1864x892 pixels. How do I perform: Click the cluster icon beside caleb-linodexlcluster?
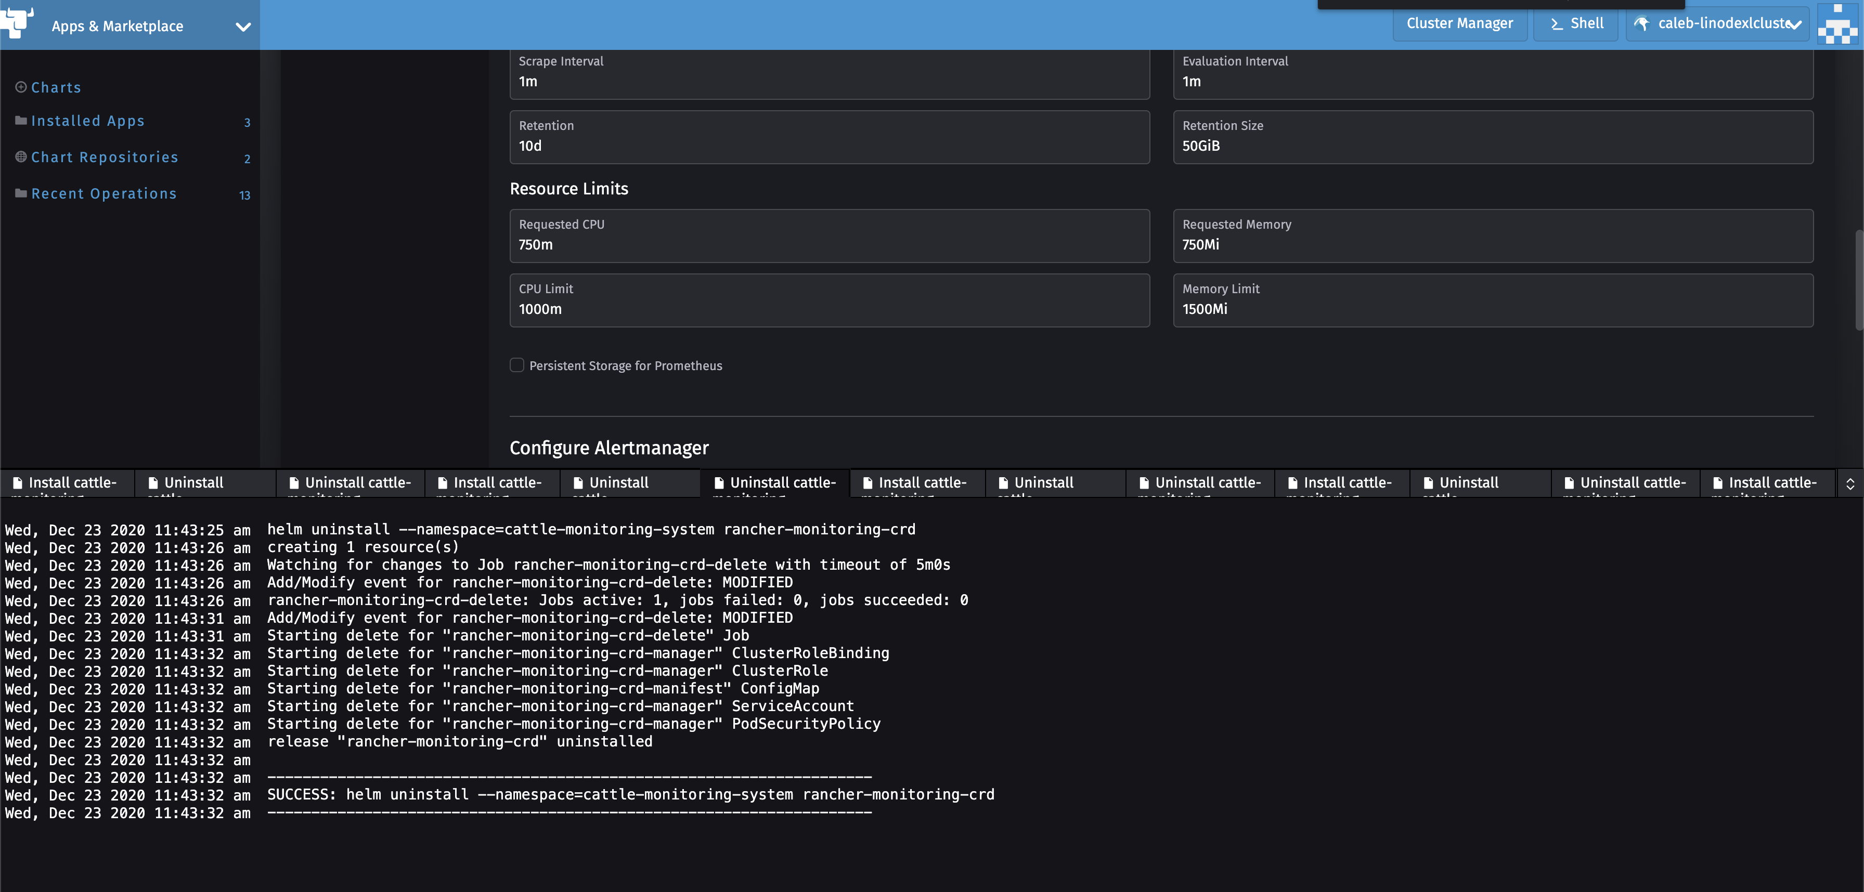tap(1642, 24)
